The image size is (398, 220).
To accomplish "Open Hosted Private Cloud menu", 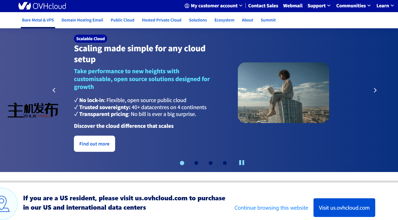I will [161, 20].
